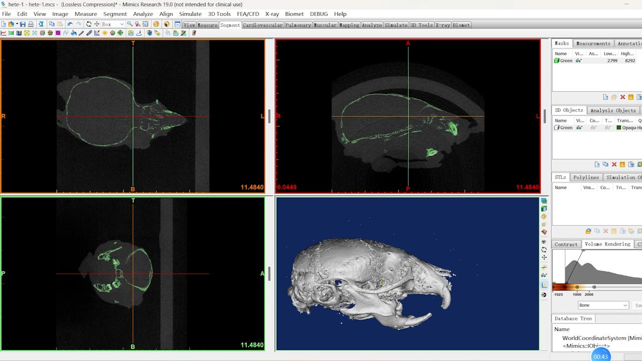Click the 3D view rotate icon in side toolbar
The width and height of the screenshot is (642, 361).
[x=544, y=250]
